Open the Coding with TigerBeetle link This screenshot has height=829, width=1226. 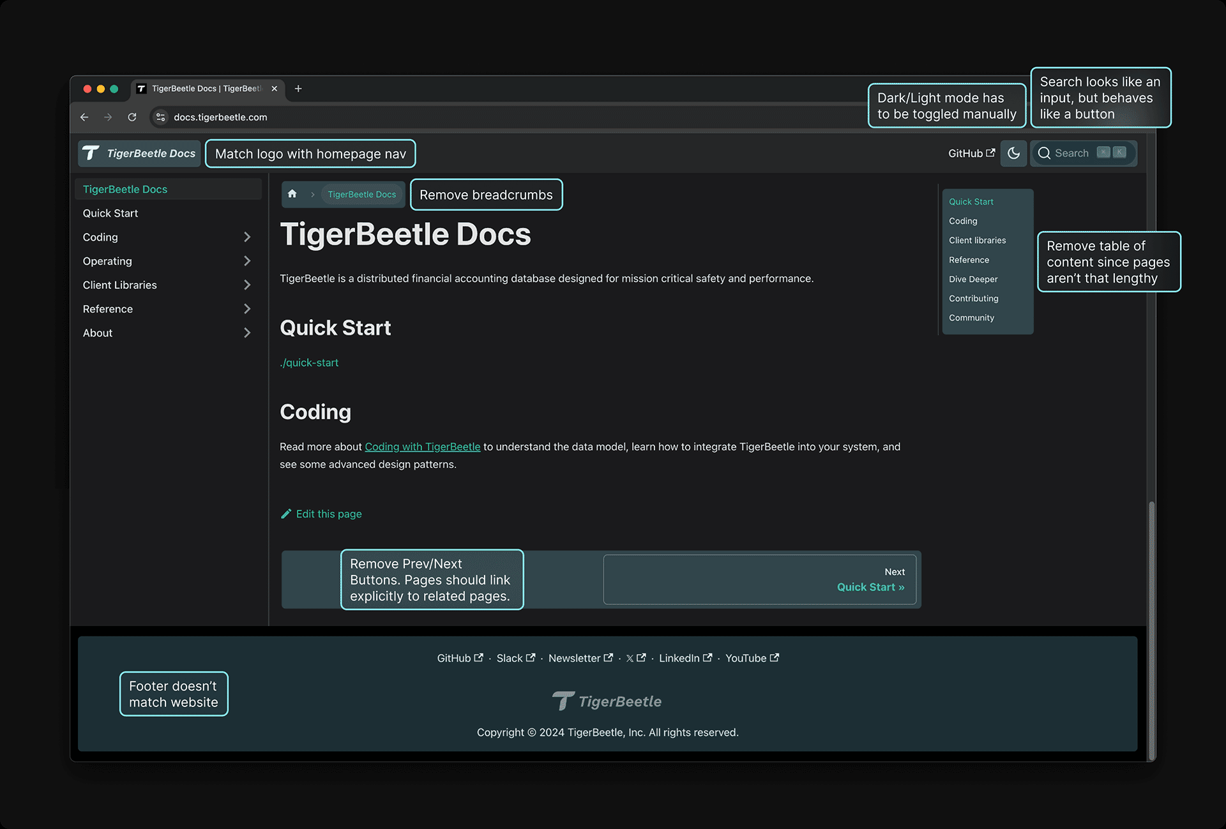422,447
